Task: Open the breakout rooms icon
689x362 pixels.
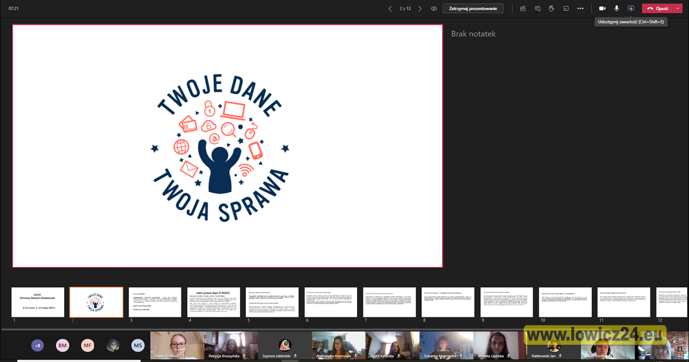Action: [x=566, y=9]
